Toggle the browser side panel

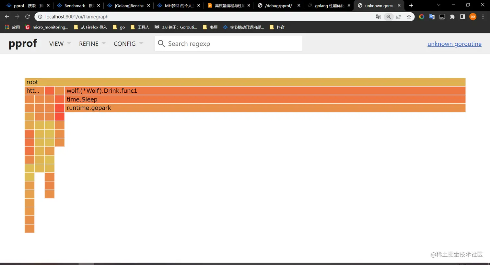462,17
